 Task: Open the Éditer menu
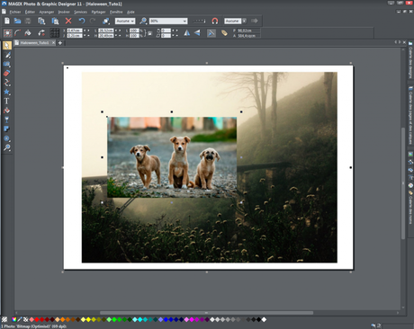[x=30, y=12]
